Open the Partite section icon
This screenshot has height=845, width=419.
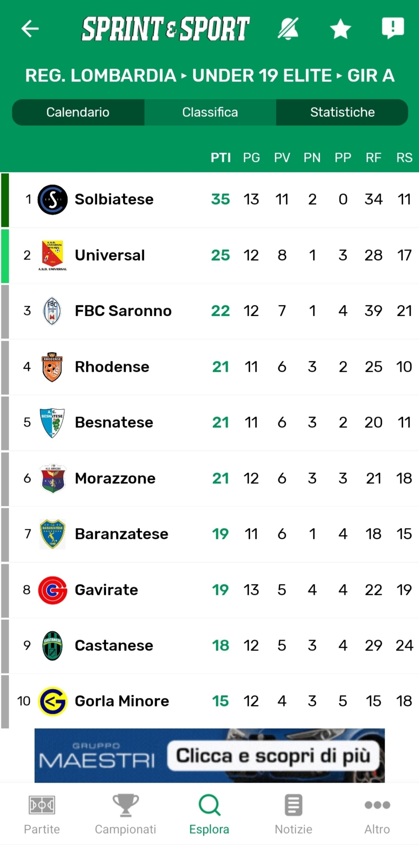pos(42,805)
